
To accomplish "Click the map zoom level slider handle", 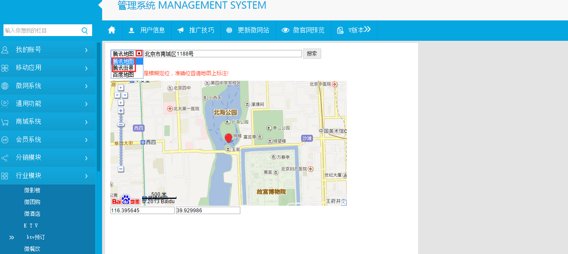I will point(121,125).
